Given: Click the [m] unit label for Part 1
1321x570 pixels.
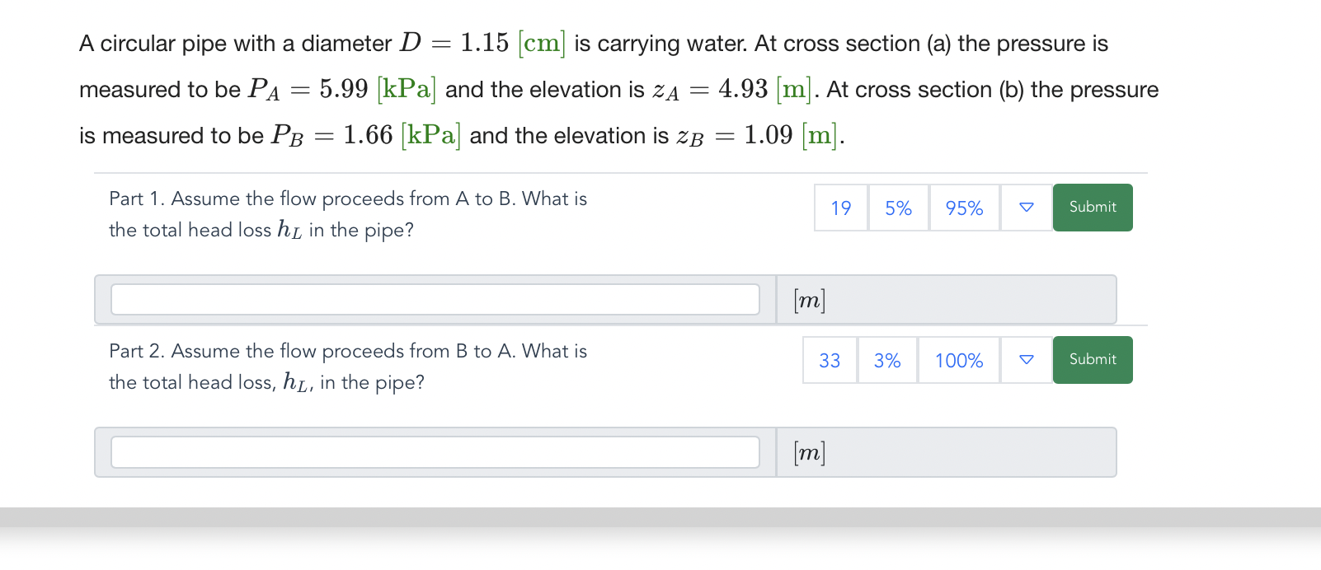Looking at the screenshot, I should click(x=809, y=301).
